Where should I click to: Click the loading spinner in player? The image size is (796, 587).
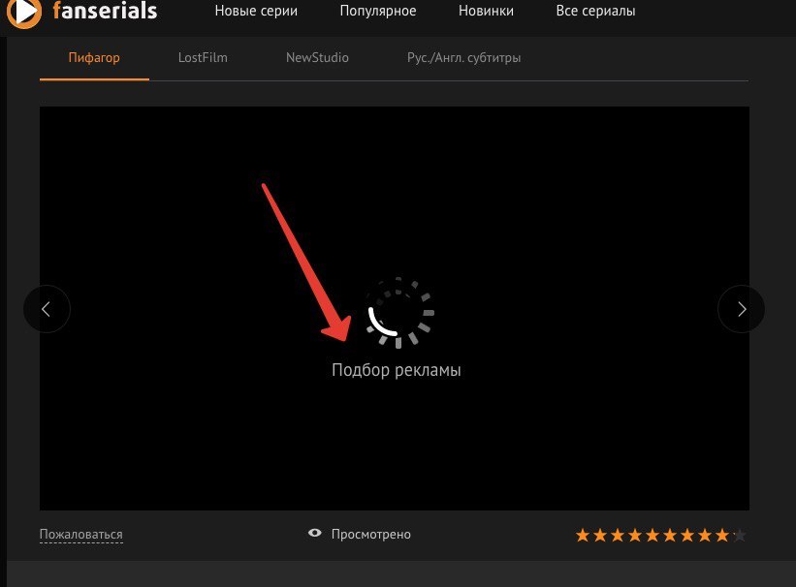tap(398, 313)
